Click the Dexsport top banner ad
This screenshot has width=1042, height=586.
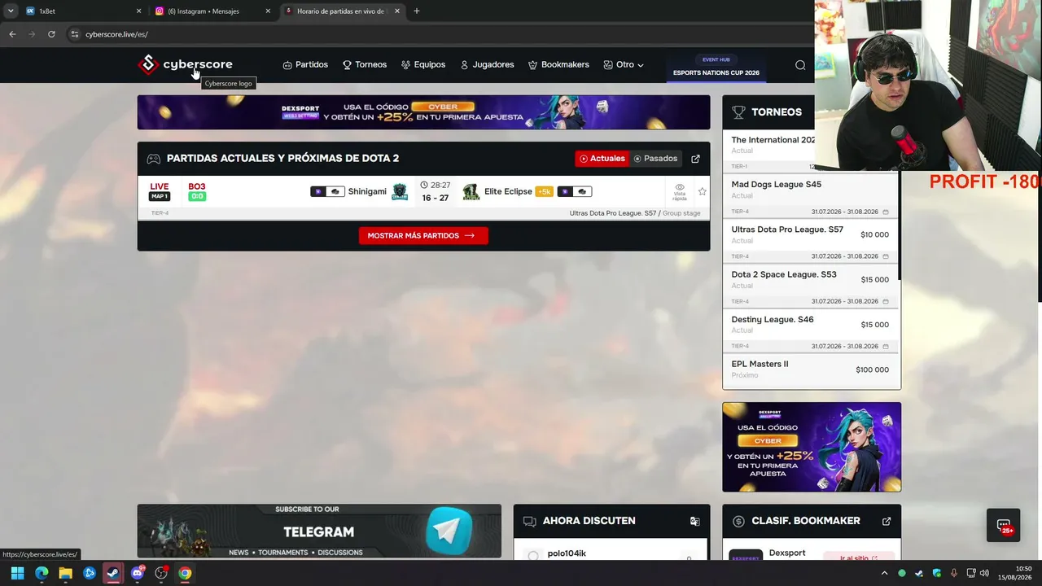click(423, 112)
